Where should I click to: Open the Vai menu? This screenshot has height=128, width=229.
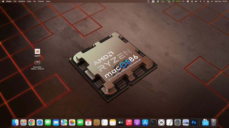point(34,1)
